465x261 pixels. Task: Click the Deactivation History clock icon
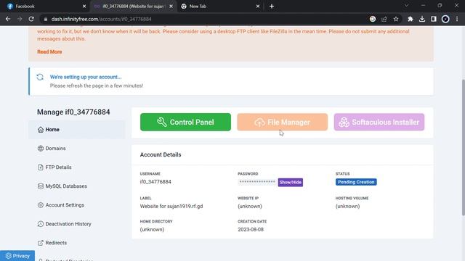(x=41, y=224)
